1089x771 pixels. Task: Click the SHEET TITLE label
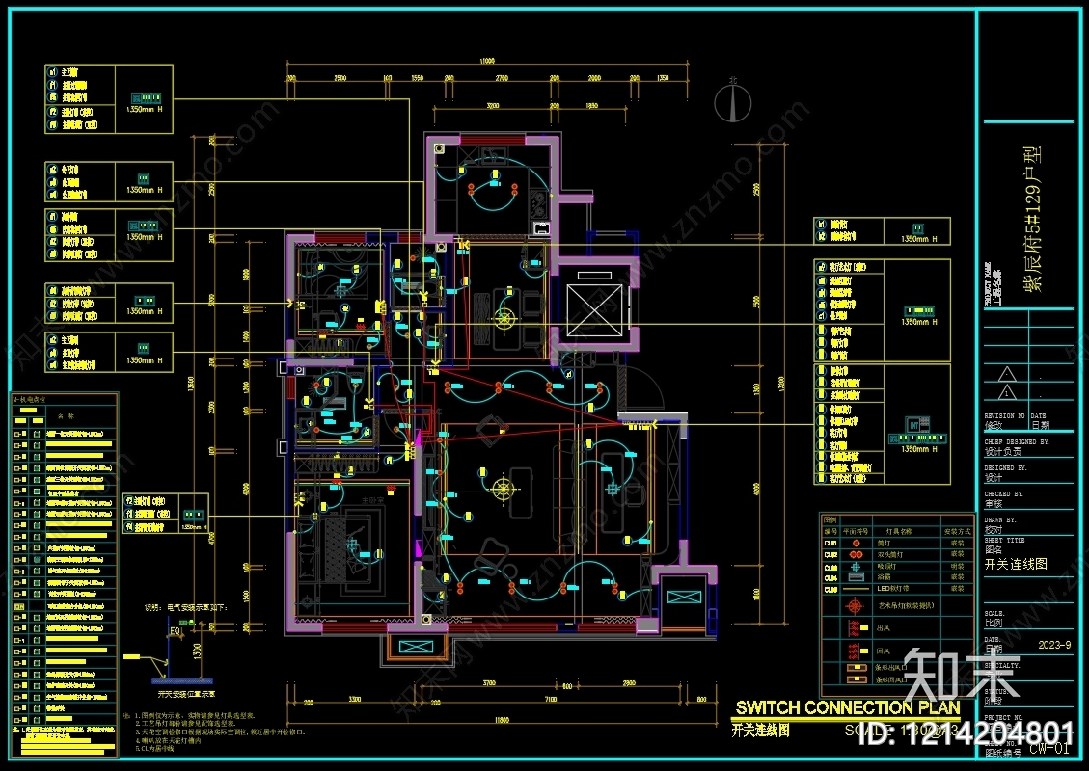coord(1004,540)
